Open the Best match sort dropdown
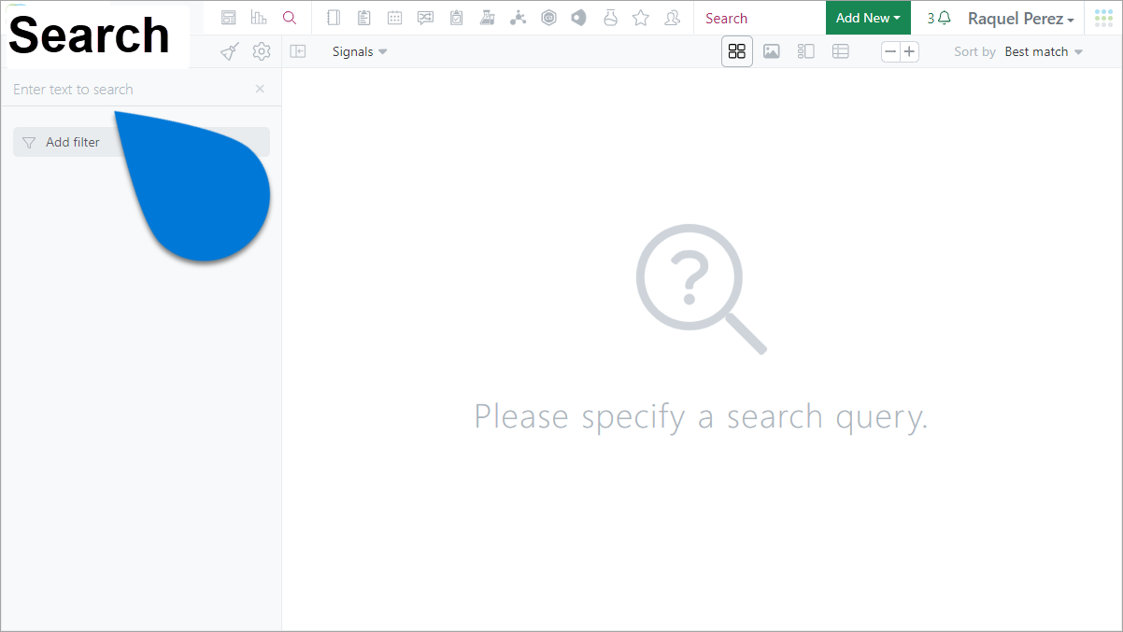The width and height of the screenshot is (1123, 632). pyautogui.click(x=1044, y=51)
